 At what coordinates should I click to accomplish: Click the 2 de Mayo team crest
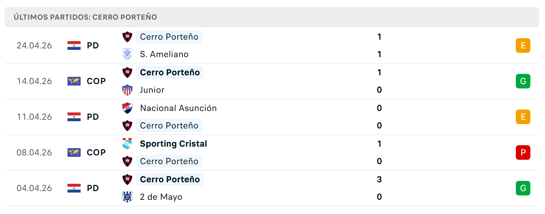tap(127, 197)
